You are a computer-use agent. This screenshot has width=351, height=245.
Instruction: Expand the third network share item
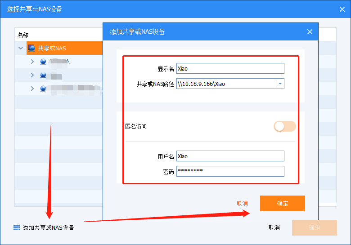(32, 89)
